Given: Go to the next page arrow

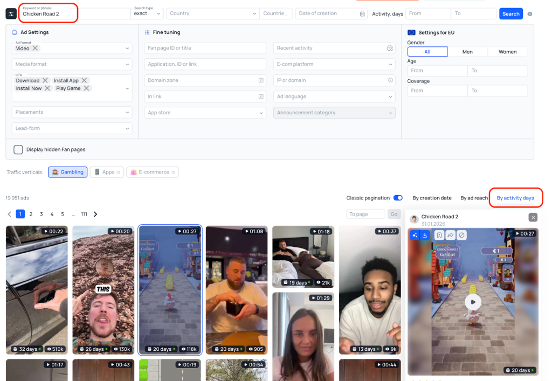Looking at the screenshot, I should [95, 214].
